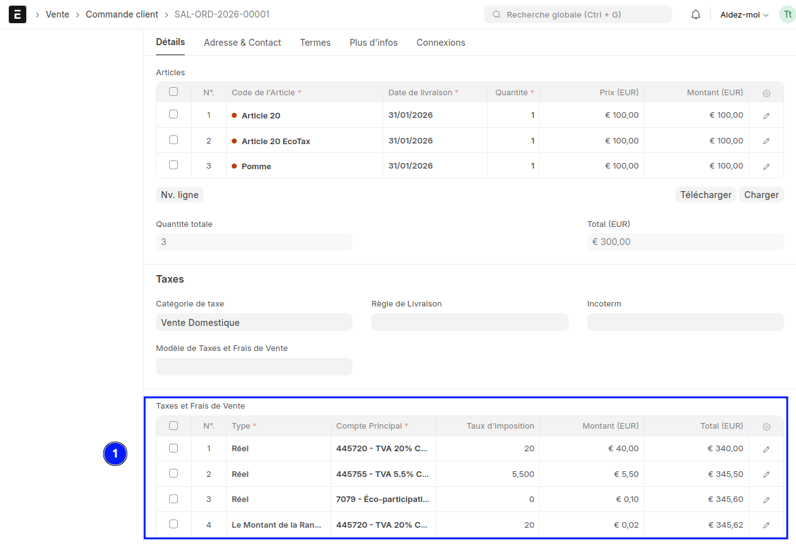The width and height of the screenshot is (796, 544).
Task: Select all articles with header checkbox
Action: tap(173, 92)
